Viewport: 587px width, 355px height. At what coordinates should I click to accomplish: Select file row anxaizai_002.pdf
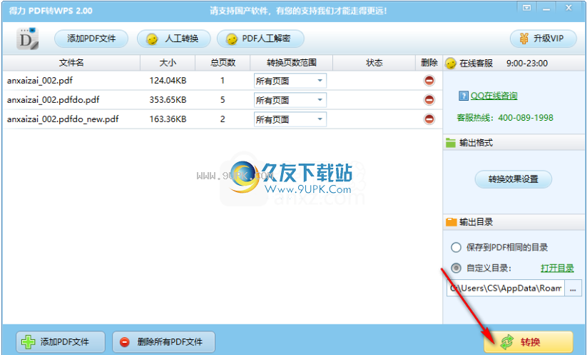point(223,81)
